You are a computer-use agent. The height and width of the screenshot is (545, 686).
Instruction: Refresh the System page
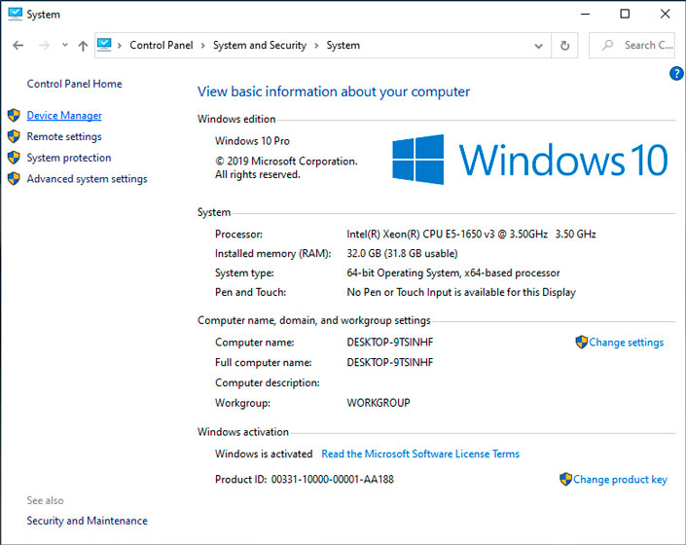coord(564,46)
